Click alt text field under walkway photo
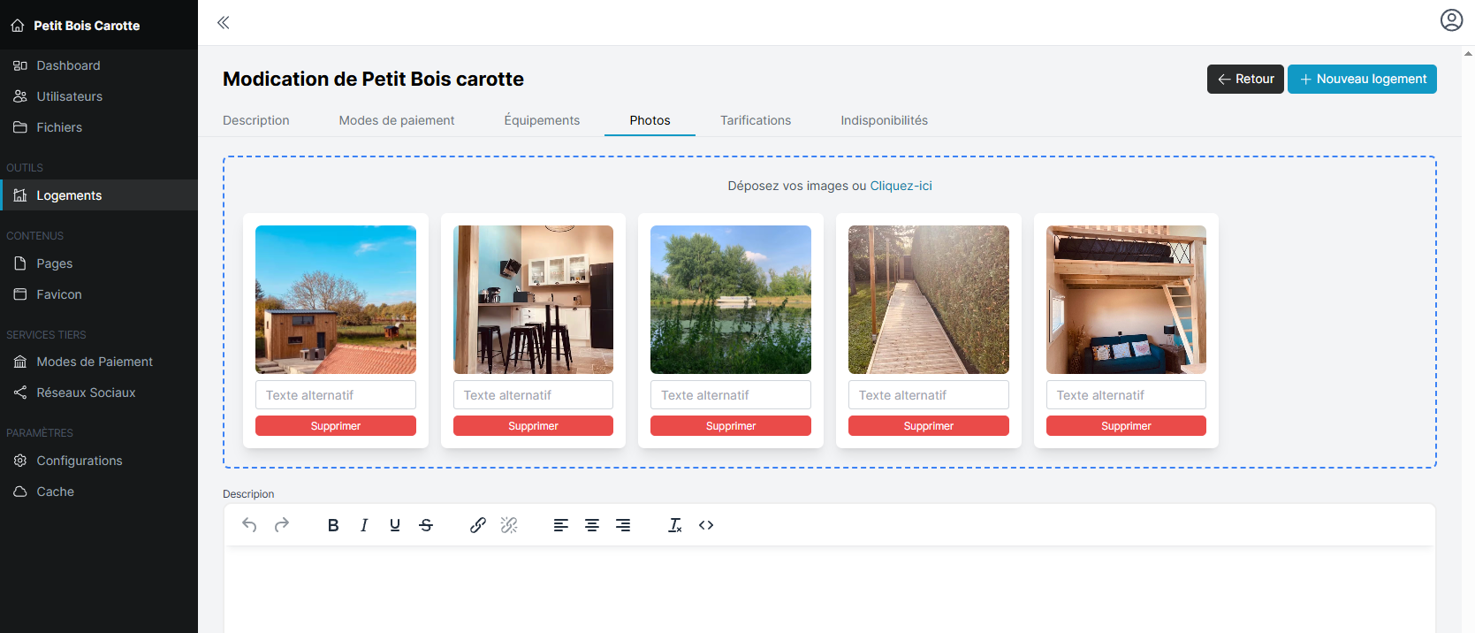This screenshot has height=633, width=1475. coord(929,395)
